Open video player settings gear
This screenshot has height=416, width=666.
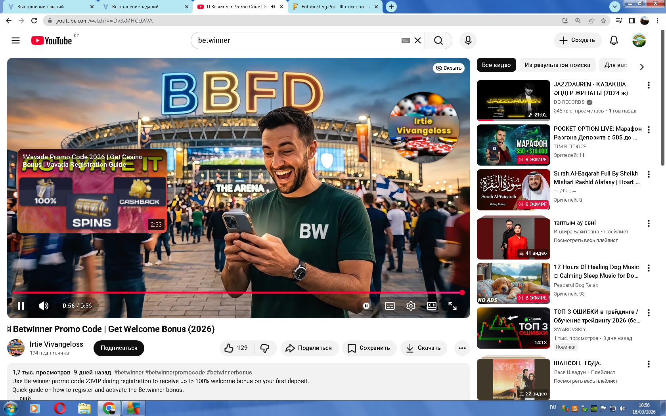(411, 306)
